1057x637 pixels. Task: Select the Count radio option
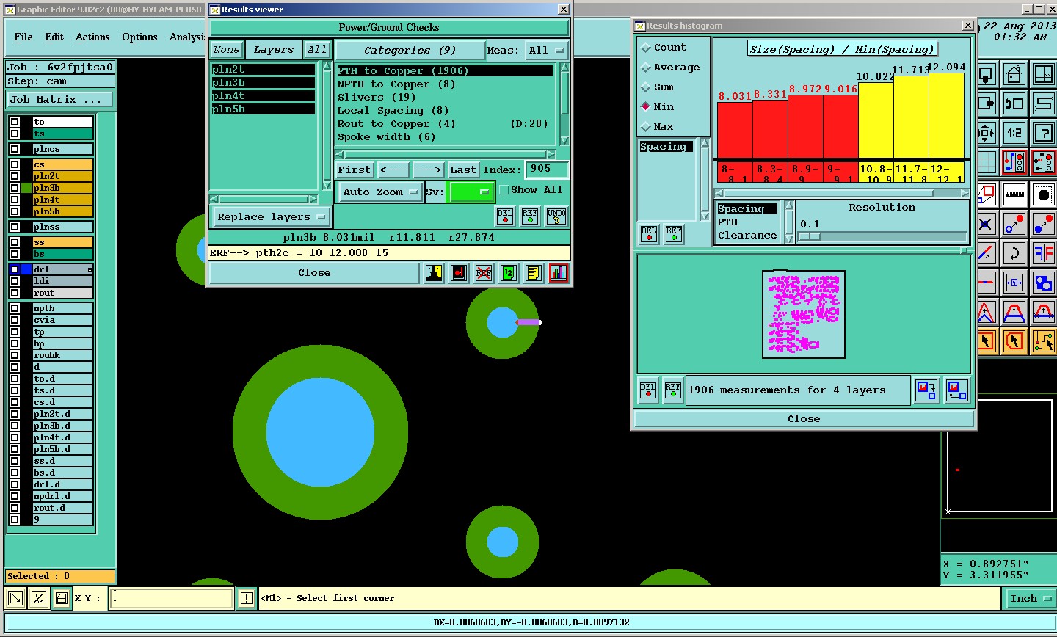(646, 48)
